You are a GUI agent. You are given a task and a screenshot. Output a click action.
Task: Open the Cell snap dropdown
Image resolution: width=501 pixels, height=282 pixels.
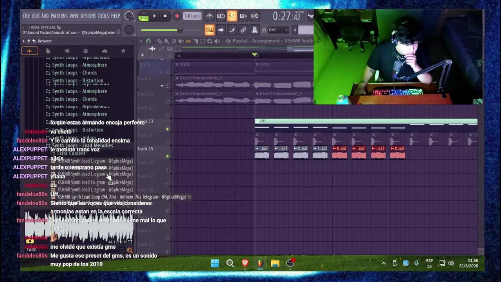click(x=279, y=30)
